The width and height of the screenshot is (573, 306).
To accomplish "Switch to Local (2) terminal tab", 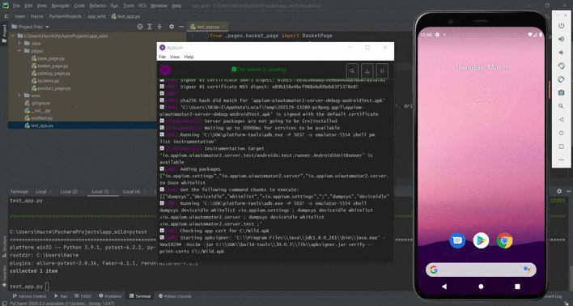I will pos(69,192).
